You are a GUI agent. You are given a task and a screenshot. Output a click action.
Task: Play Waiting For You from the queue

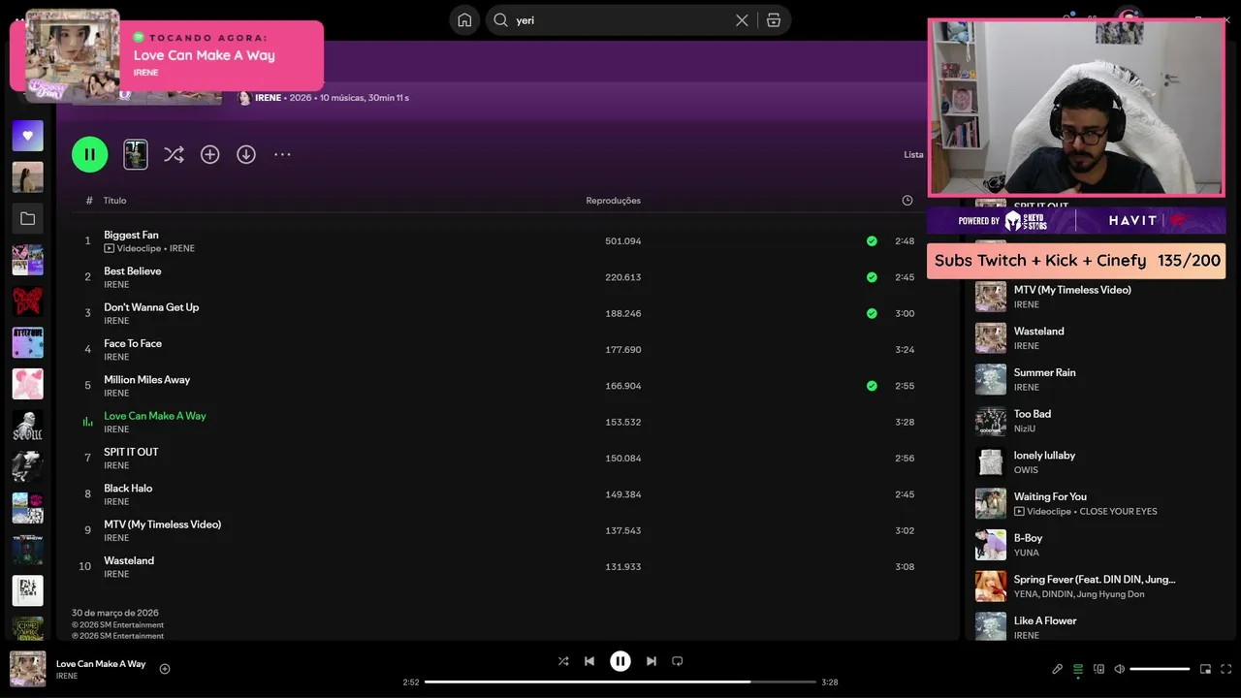(x=1050, y=496)
